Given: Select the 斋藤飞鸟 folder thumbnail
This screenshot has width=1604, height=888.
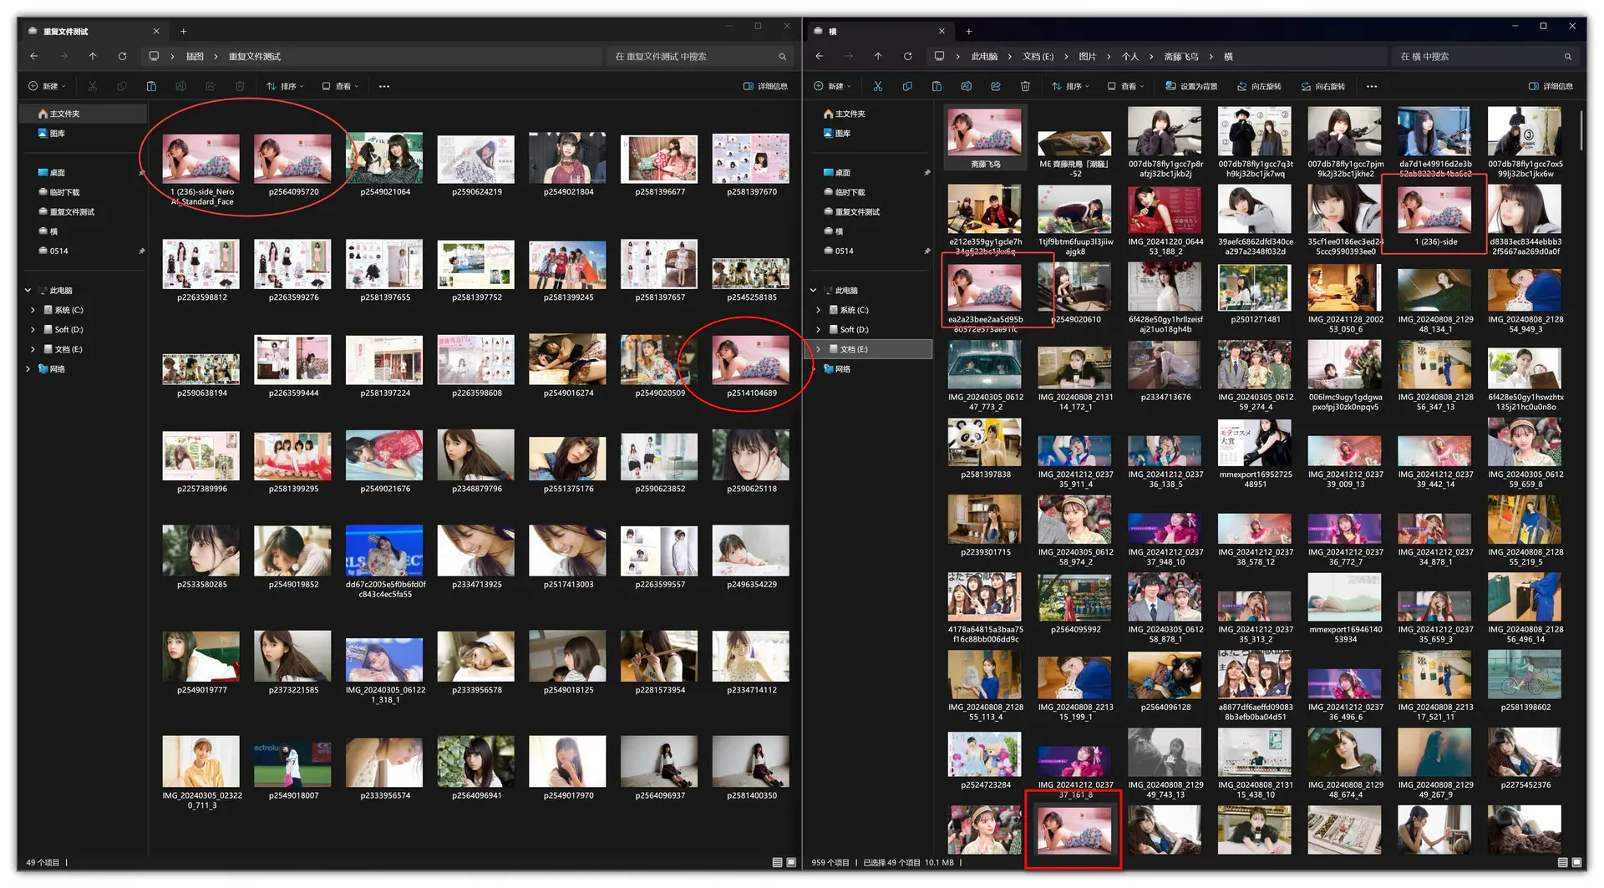Looking at the screenshot, I should click(x=985, y=138).
